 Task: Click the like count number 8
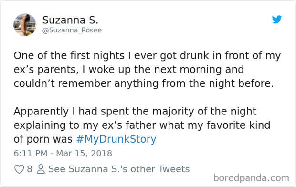(30, 169)
